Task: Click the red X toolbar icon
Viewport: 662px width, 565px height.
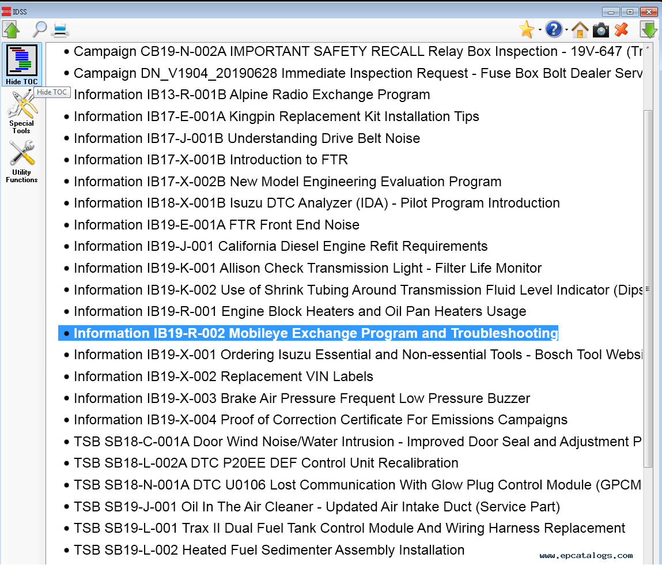Action: pyautogui.click(x=622, y=29)
